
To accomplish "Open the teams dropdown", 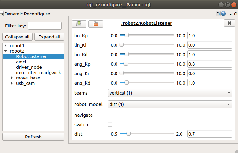I will click(170, 93).
